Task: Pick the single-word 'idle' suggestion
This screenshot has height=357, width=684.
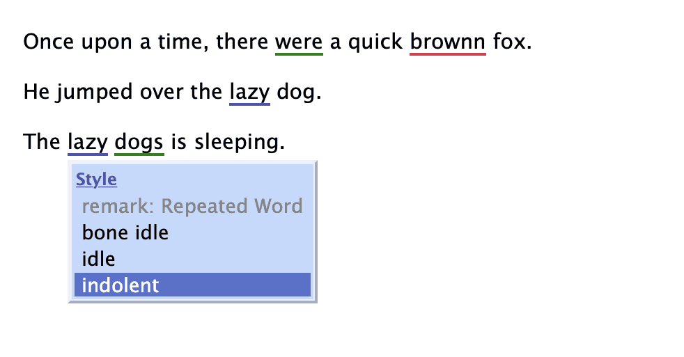Action: coord(98,259)
